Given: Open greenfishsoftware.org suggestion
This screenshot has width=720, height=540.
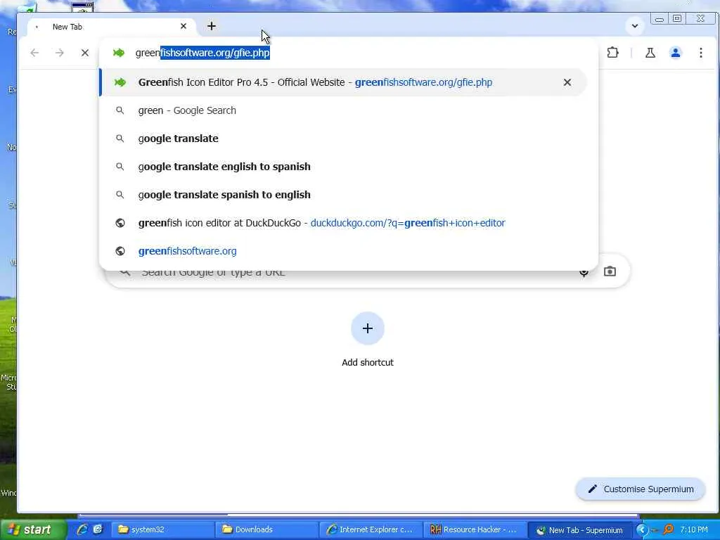Looking at the screenshot, I should click(x=343, y=251).
